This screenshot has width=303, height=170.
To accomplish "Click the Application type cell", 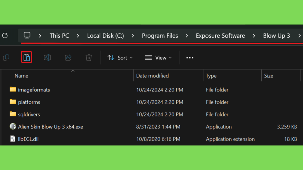I will (219, 127).
